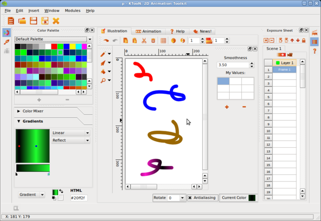Select Frame 1 cell in Exposure Sheet
This screenshot has height=221, width=321.
click(284, 70)
